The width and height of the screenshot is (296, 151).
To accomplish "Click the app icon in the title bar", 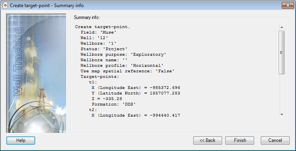I will [x=5, y=6].
